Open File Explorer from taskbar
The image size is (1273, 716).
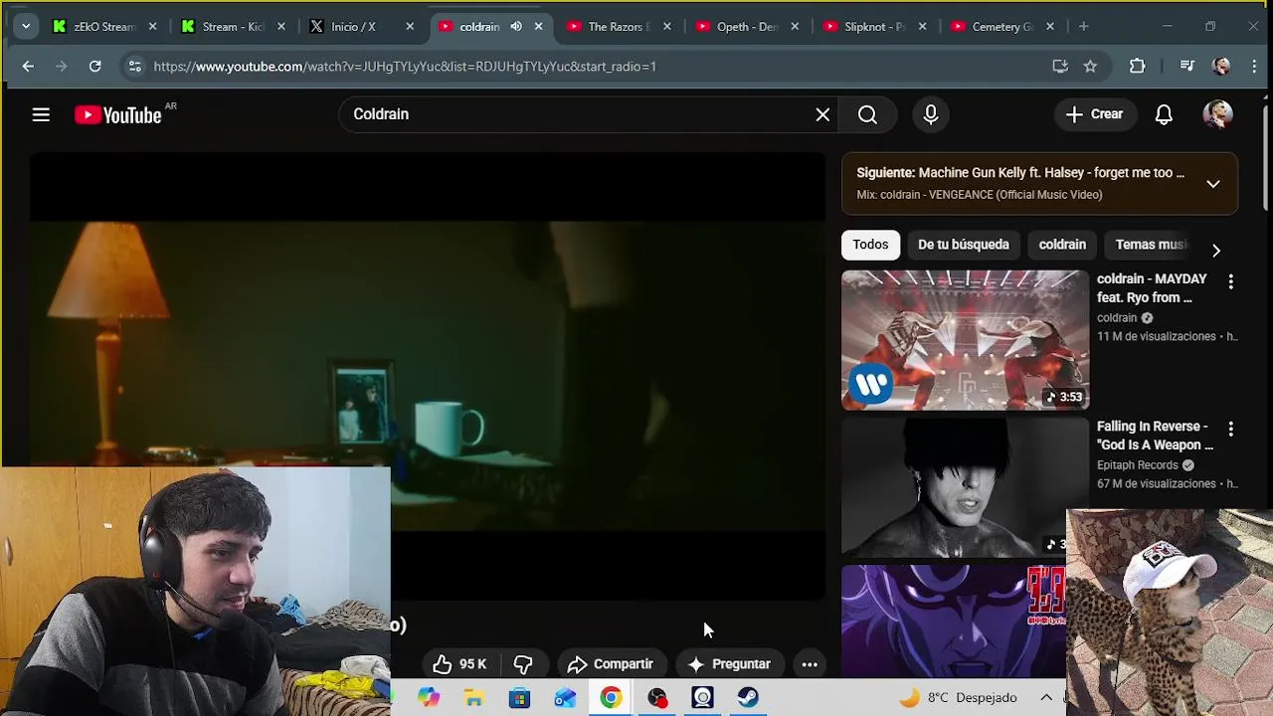pyautogui.click(x=474, y=698)
